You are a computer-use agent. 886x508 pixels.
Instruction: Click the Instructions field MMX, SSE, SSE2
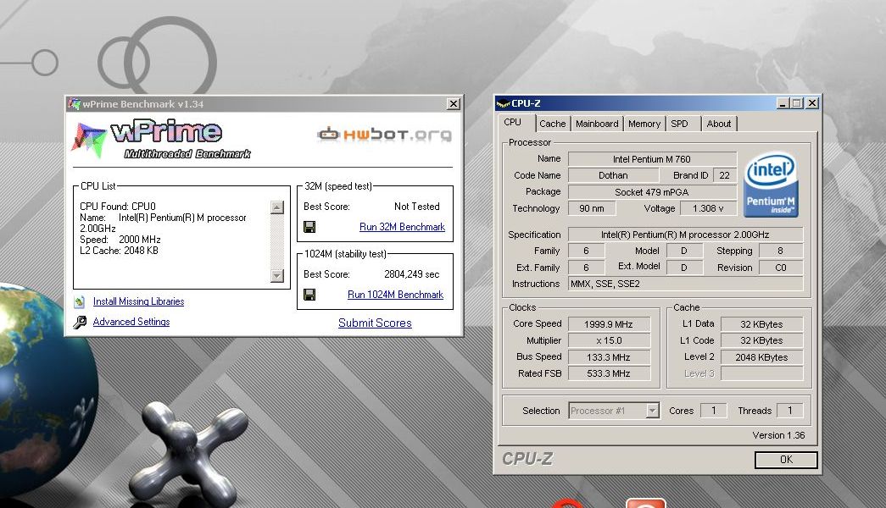685,284
